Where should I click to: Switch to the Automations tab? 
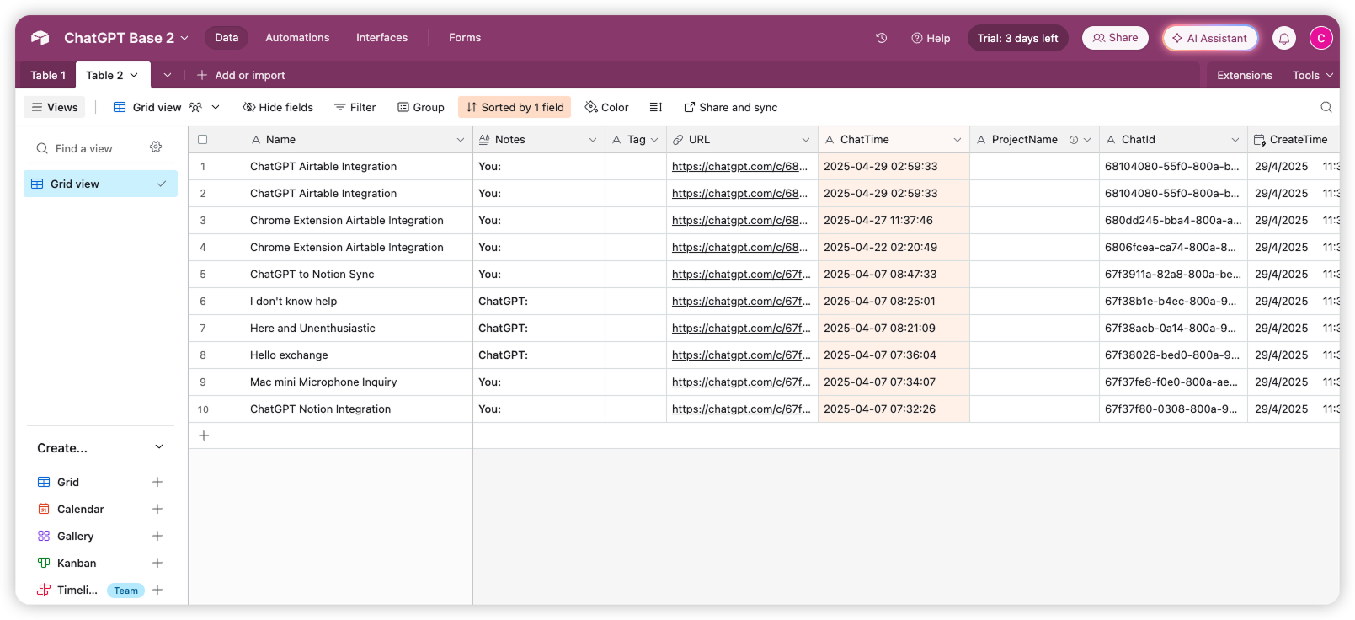(x=297, y=38)
